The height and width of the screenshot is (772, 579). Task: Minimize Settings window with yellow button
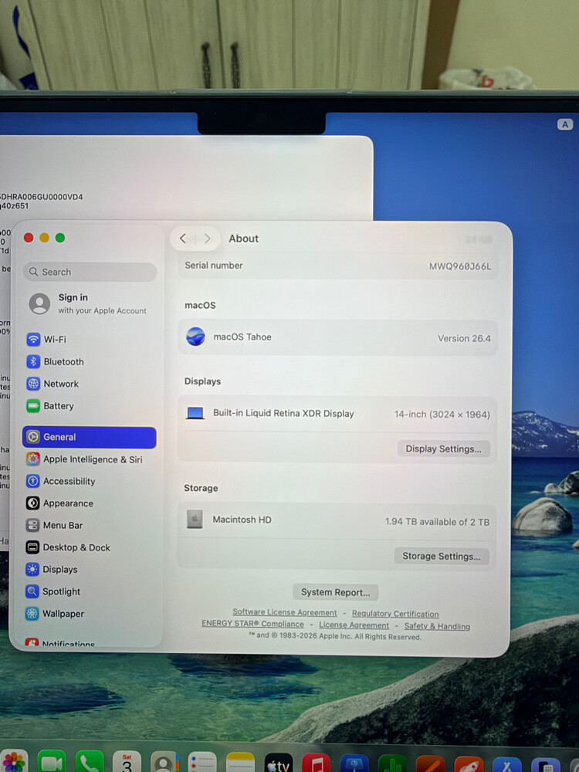(x=44, y=238)
